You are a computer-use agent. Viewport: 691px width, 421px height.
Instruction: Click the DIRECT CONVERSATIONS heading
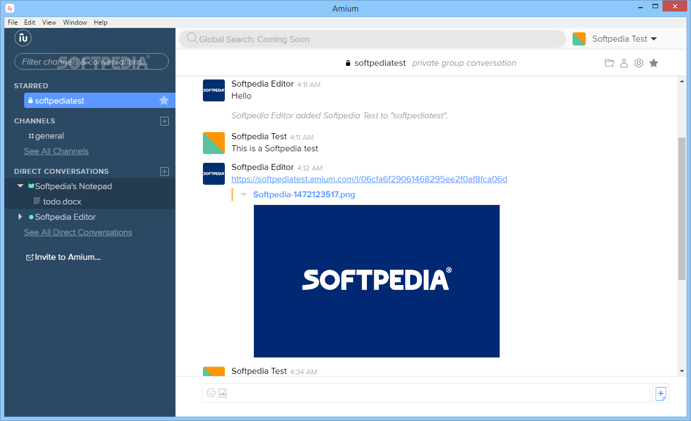tap(61, 172)
